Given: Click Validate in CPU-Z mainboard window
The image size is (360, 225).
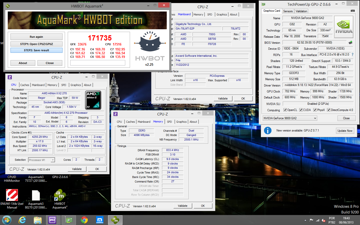Looking at the screenshot, I should click(223, 98).
